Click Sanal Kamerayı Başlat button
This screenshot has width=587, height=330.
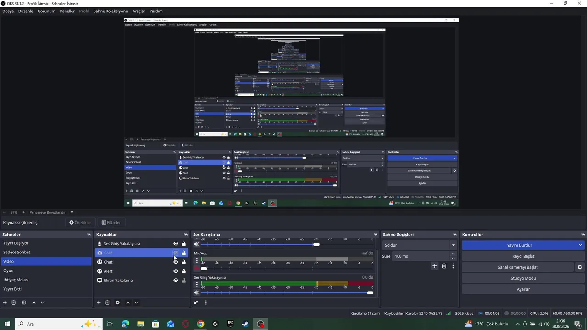click(518, 267)
